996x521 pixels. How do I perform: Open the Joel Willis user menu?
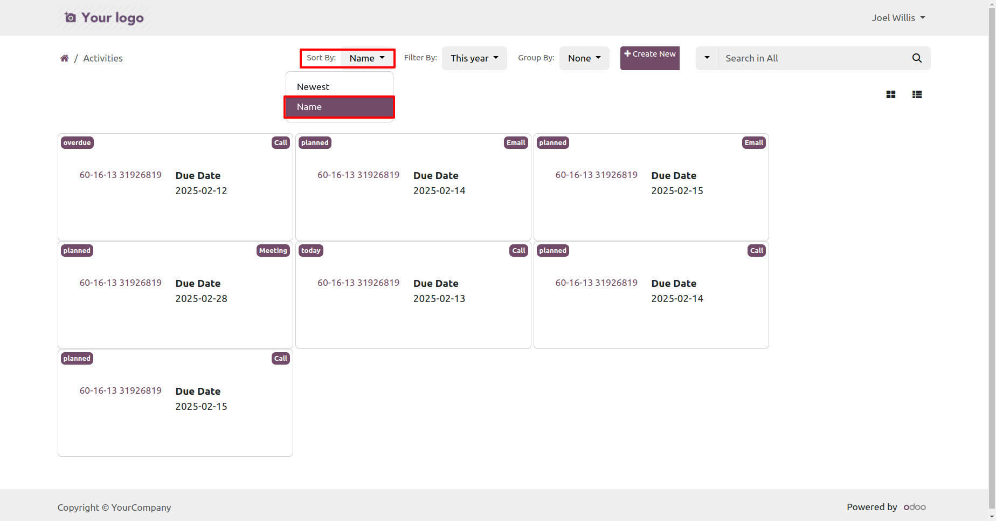tap(898, 18)
